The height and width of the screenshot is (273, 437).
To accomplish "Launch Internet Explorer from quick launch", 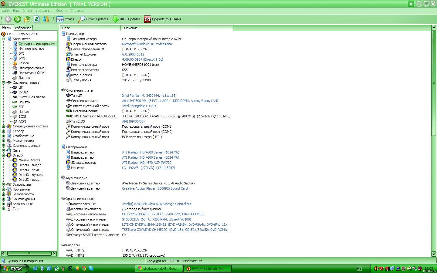I will (35, 268).
